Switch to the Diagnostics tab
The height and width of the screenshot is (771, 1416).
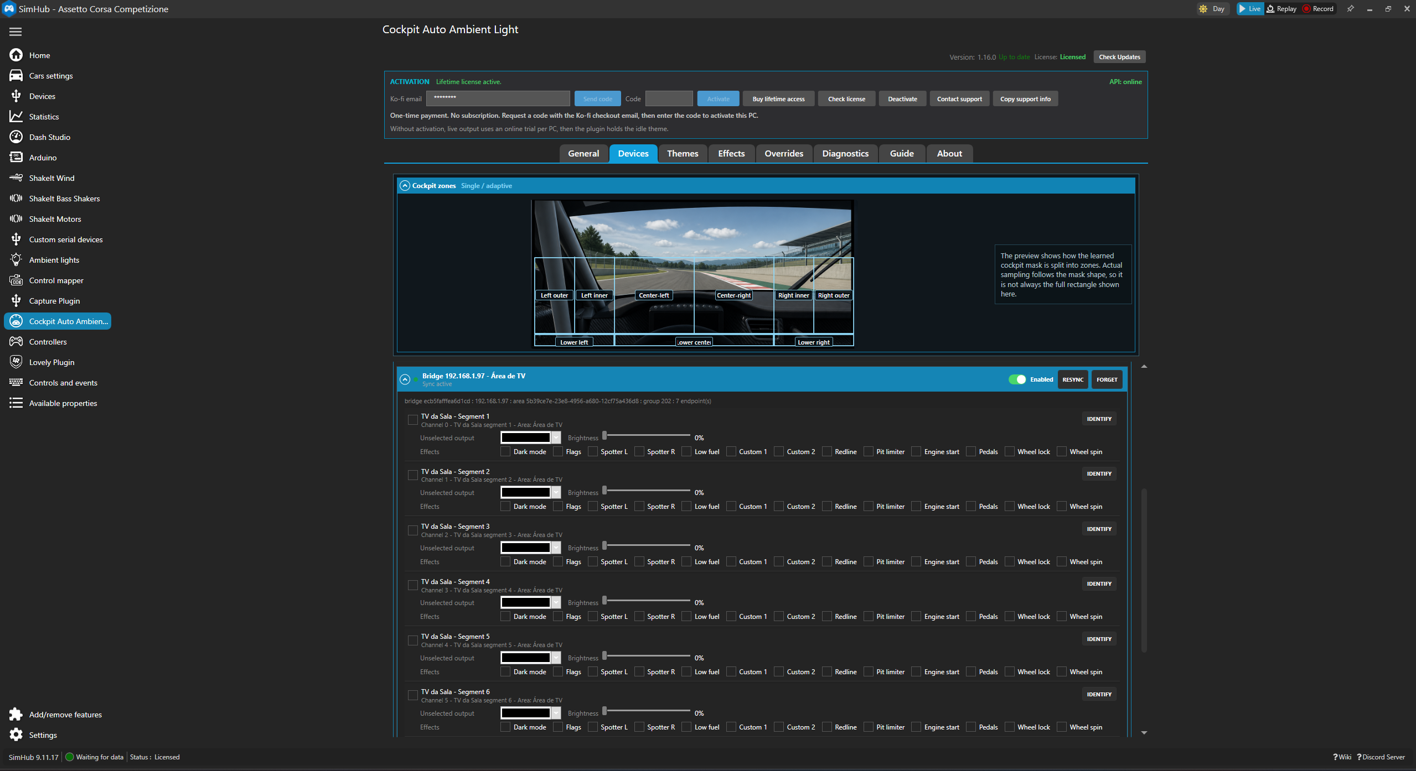(845, 154)
